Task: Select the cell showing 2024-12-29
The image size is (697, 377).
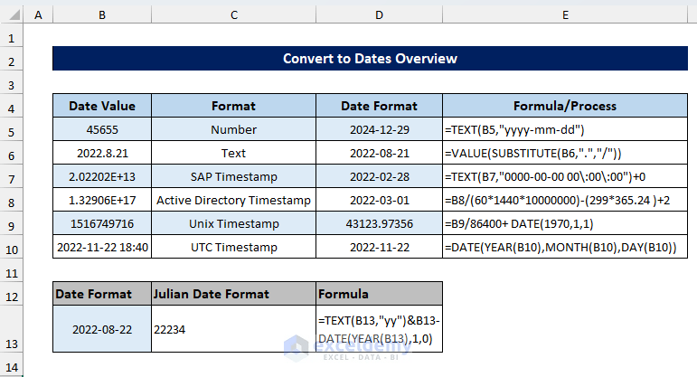Action: click(x=379, y=129)
